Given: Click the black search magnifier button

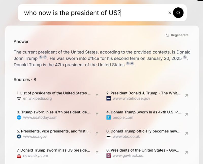Looking at the screenshot, I should (178, 13).
